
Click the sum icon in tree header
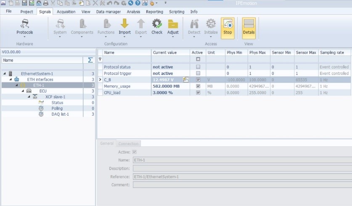tap(90, 60)
